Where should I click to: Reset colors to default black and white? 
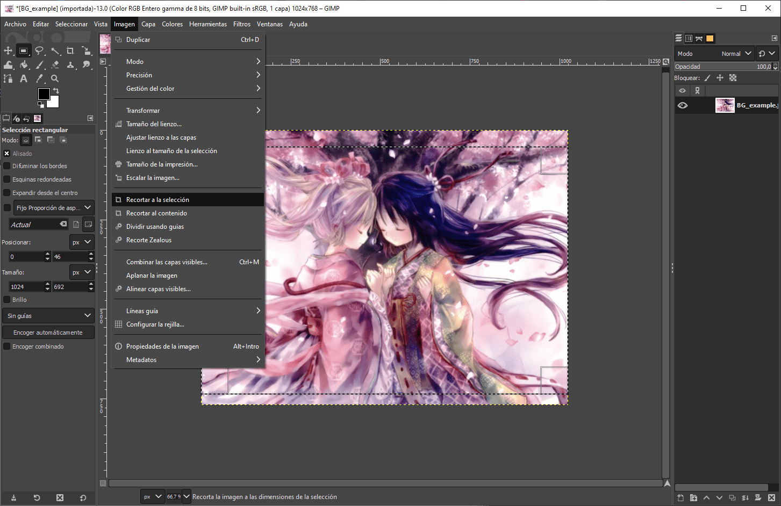click(41, 105)
